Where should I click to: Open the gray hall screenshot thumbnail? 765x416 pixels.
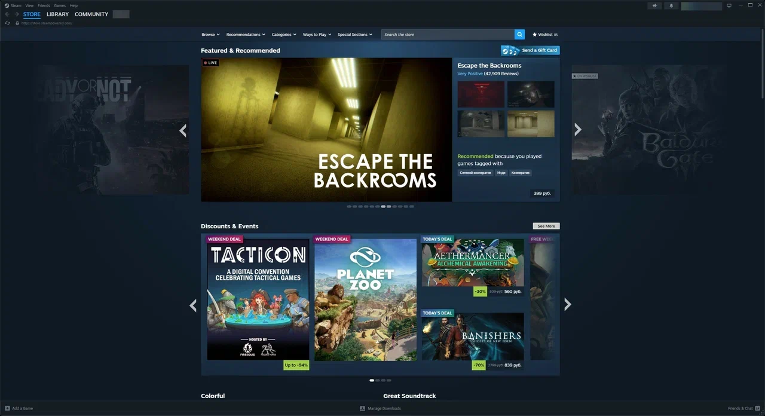coord(481,124)
